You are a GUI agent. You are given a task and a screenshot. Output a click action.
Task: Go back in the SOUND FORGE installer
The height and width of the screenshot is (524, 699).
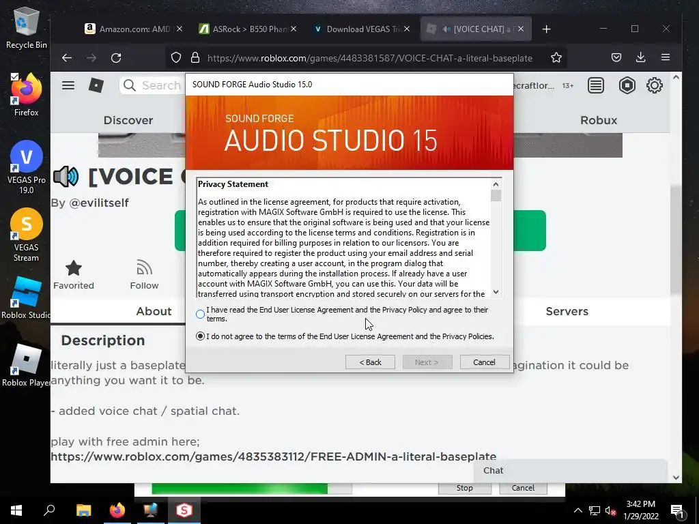(370, 362)
